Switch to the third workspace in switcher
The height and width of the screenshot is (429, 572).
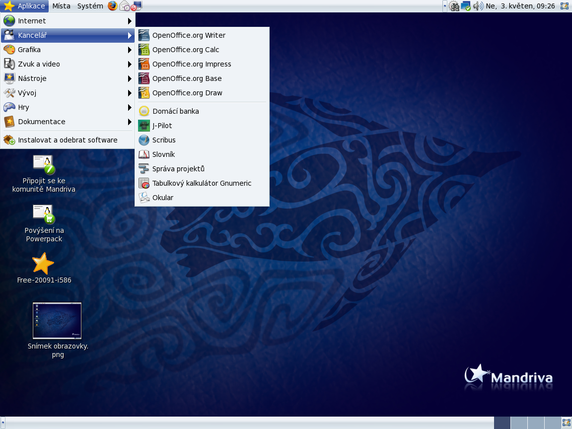coord(536,423)
